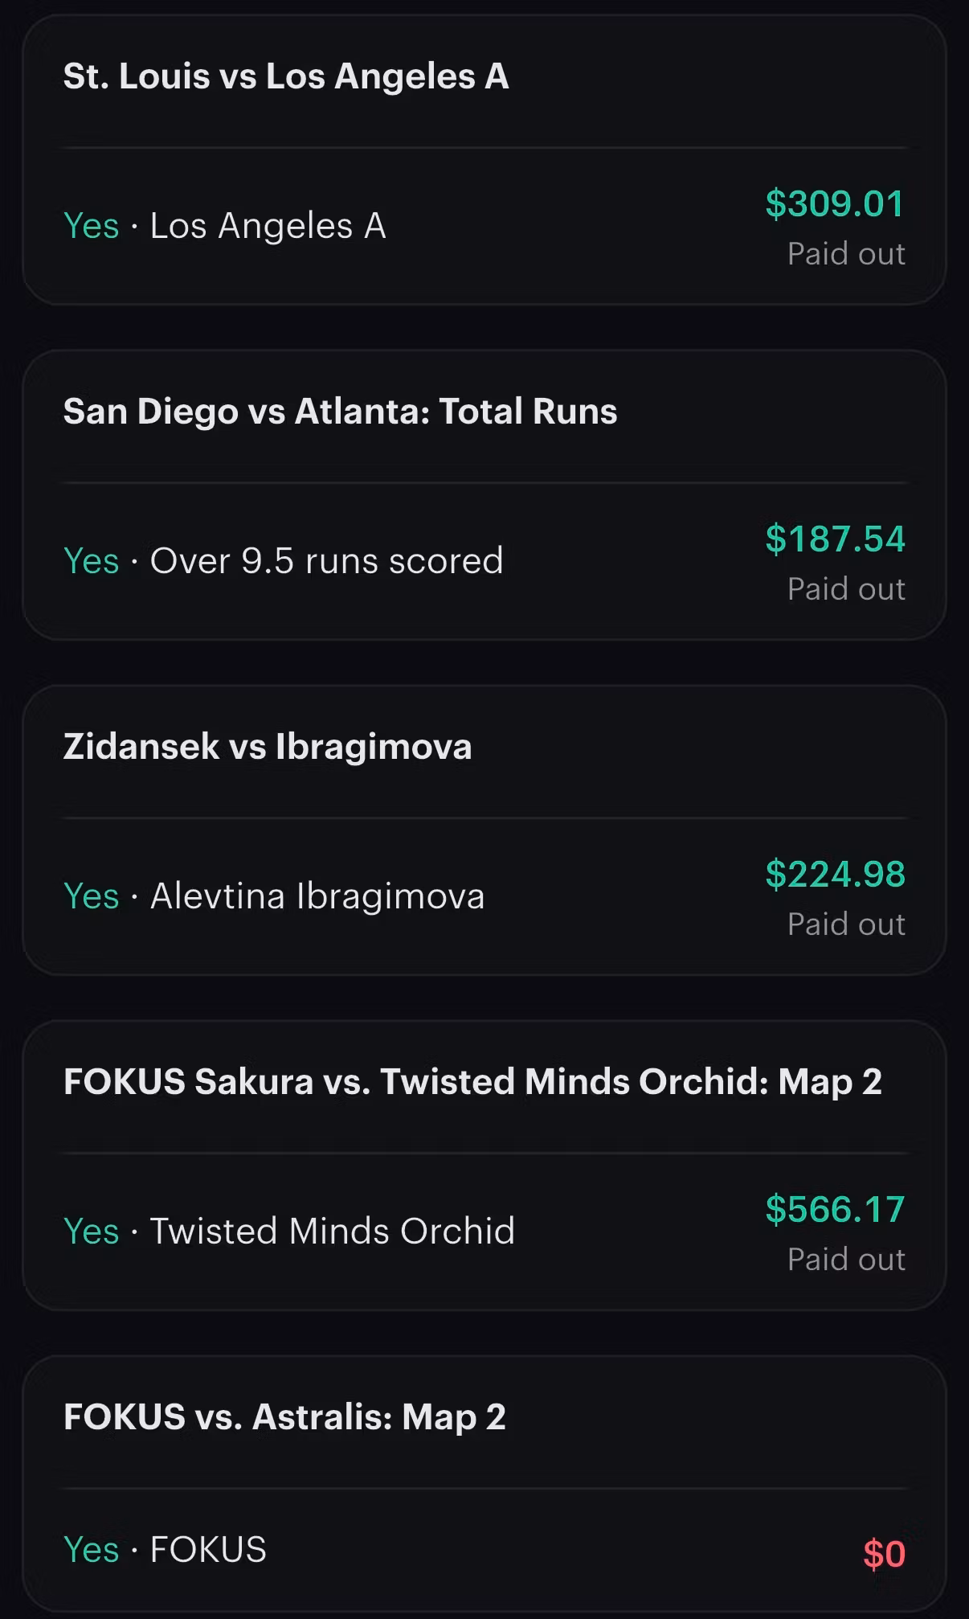Select the $187.54 payout amount
The width and height of the screenshot is (969, 1619).
(x=835, y=539)
